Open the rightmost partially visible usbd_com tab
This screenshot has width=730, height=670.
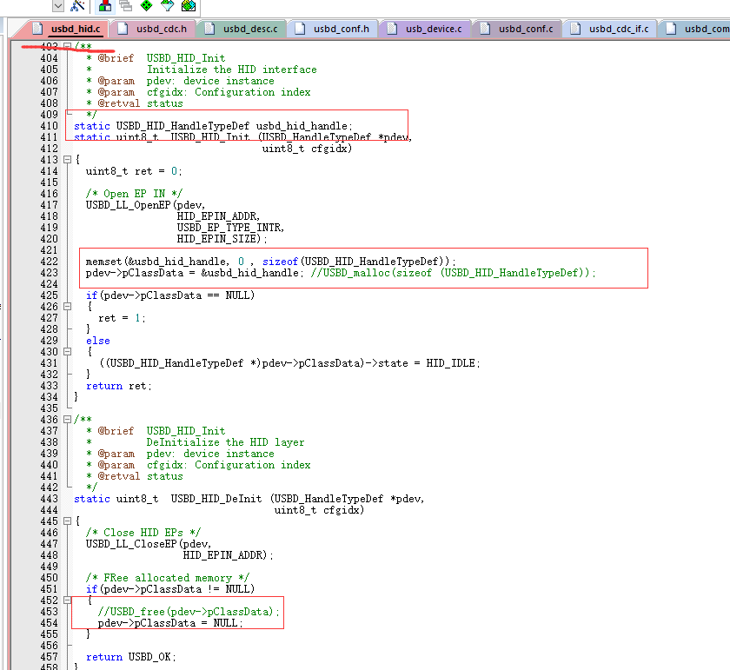click(700, 28)
